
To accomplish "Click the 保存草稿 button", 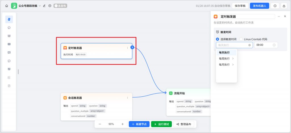I will pos(240,6).
